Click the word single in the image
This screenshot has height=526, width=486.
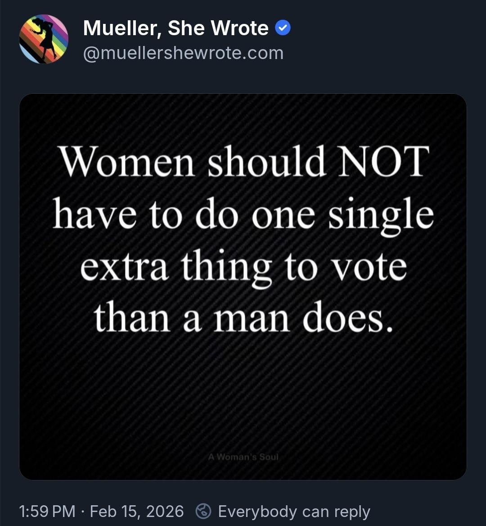point(381,215)
